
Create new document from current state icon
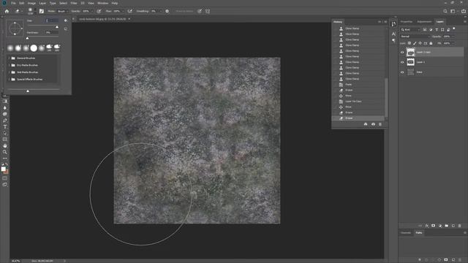pyautogui.click(x=366, y=124)
